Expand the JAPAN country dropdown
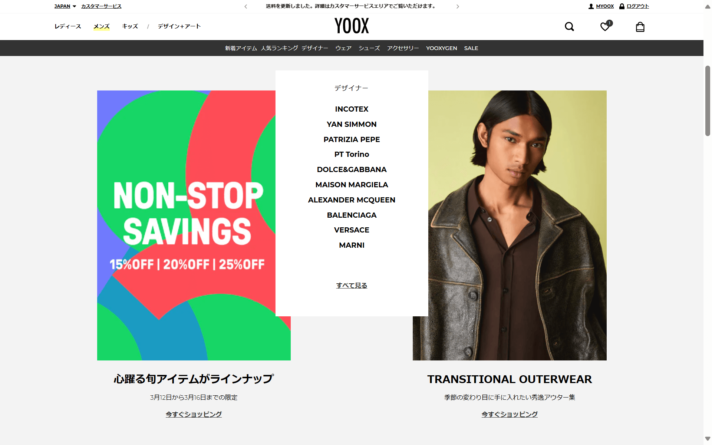Image resolution: width=712 pixels, height=445 pixels. (x=65, y=6)
